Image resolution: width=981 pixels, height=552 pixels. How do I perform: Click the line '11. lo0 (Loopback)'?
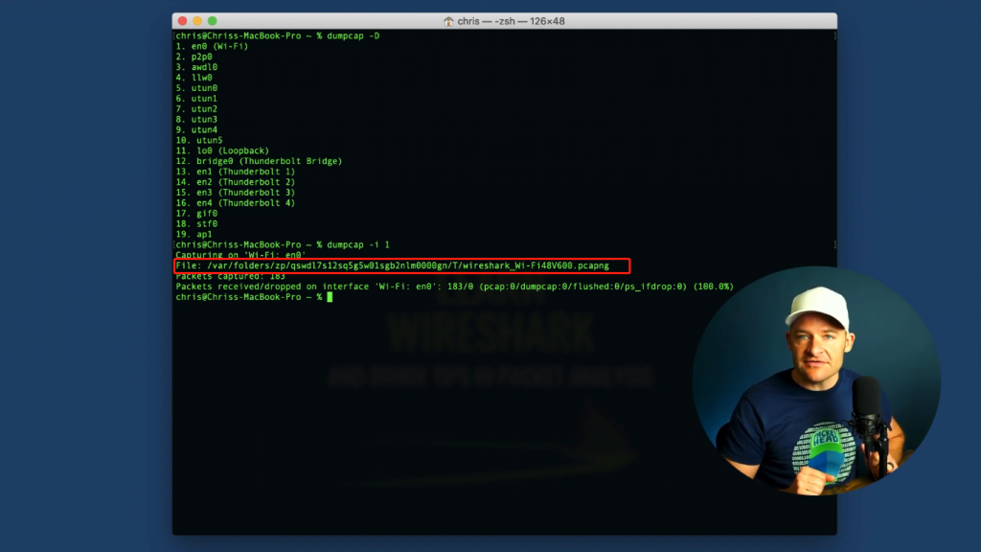(x=222, y=150)
